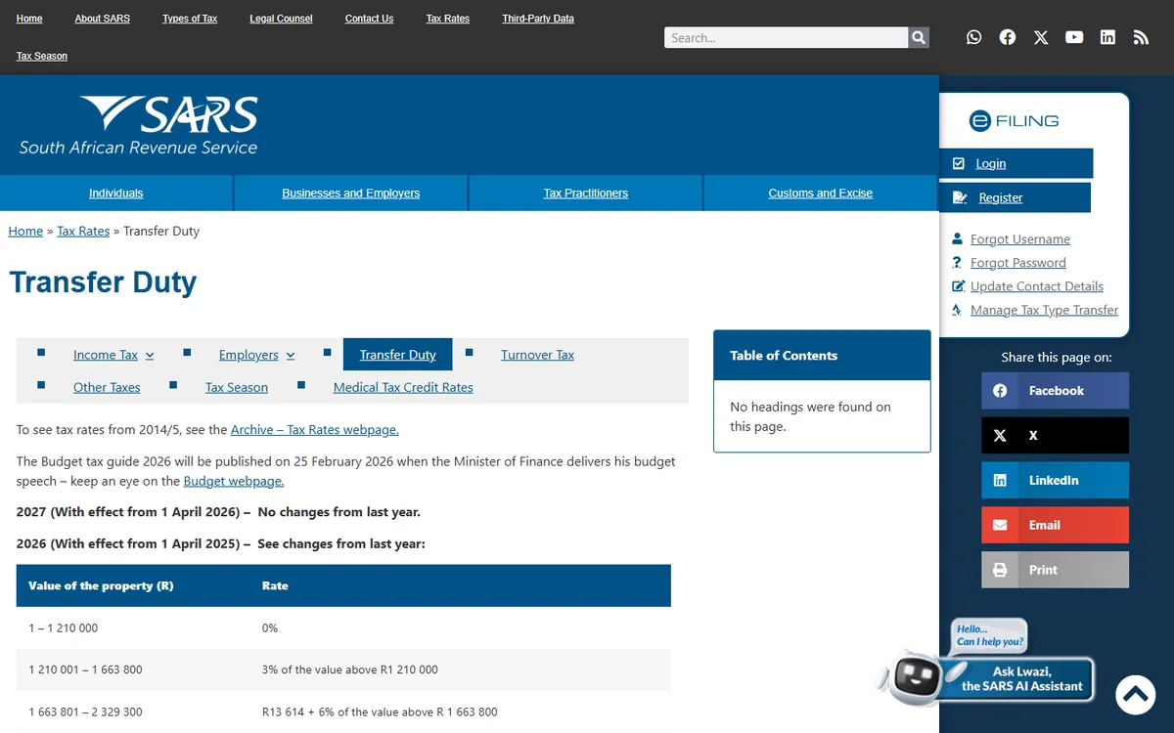The image size is (1174, 733).
Task: Click the '0%' rate cell
Action: tap(270, 627)
